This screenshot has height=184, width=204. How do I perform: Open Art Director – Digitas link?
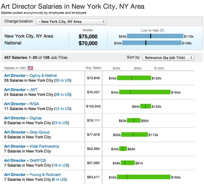tap(23, 118)
